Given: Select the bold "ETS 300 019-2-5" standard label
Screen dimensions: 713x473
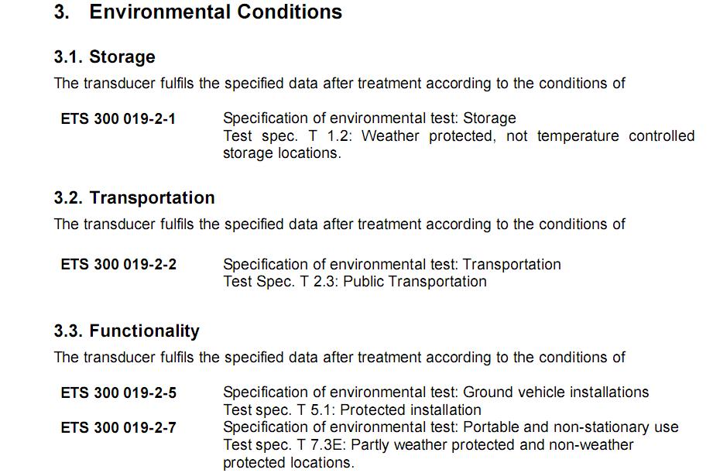Looking at the screenshot, I should [118, 393].
